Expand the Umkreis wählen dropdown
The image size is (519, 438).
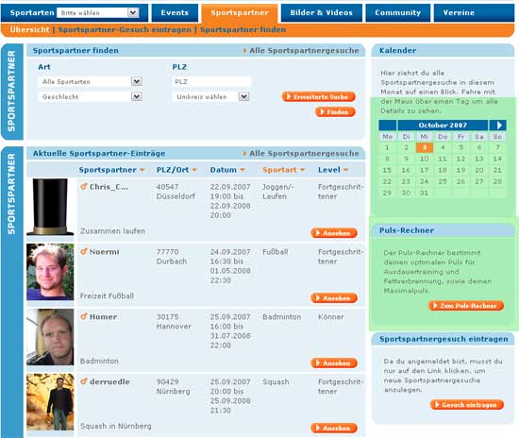pyautogui.click(x=211, y=96)
